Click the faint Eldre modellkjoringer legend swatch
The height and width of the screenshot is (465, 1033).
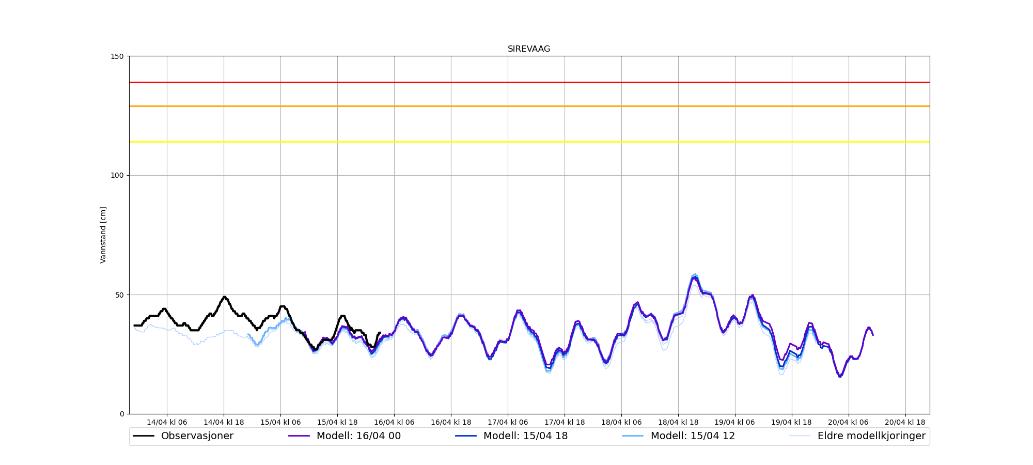(x=800, y=436)
